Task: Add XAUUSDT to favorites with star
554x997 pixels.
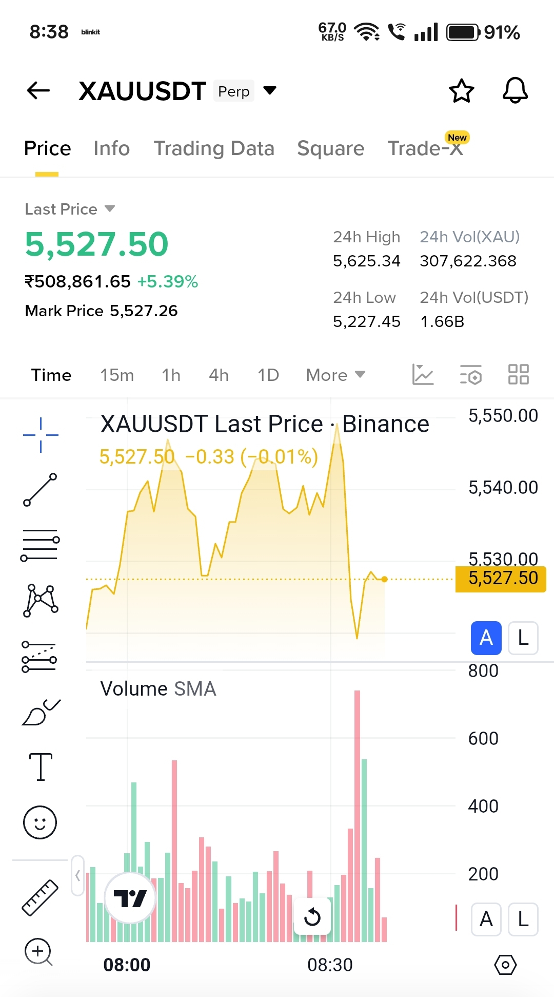Action: click(x=461, y=91)
